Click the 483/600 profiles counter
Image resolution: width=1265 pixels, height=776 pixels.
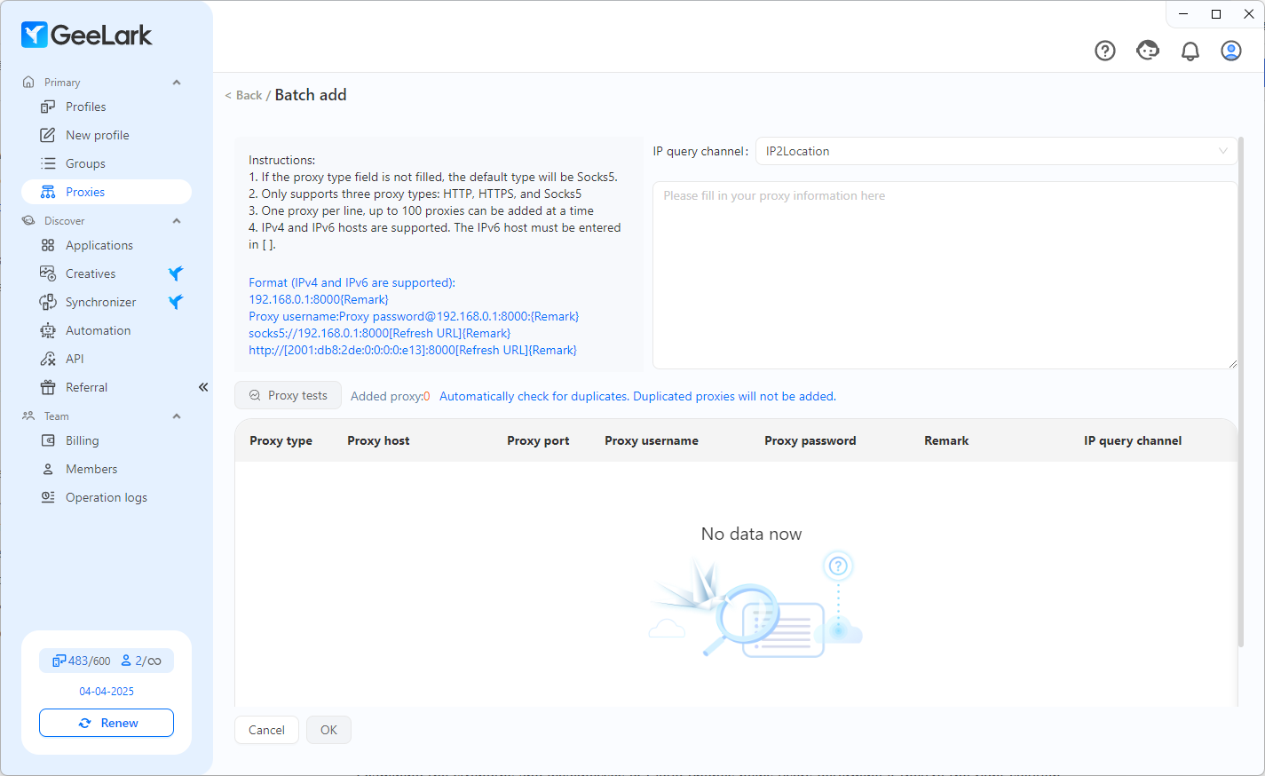click(81, 661)
